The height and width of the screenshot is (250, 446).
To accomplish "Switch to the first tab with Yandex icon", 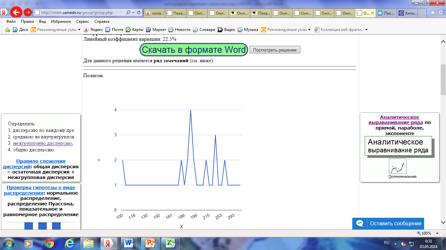I will pyautogui.click(x=154, y=13).
